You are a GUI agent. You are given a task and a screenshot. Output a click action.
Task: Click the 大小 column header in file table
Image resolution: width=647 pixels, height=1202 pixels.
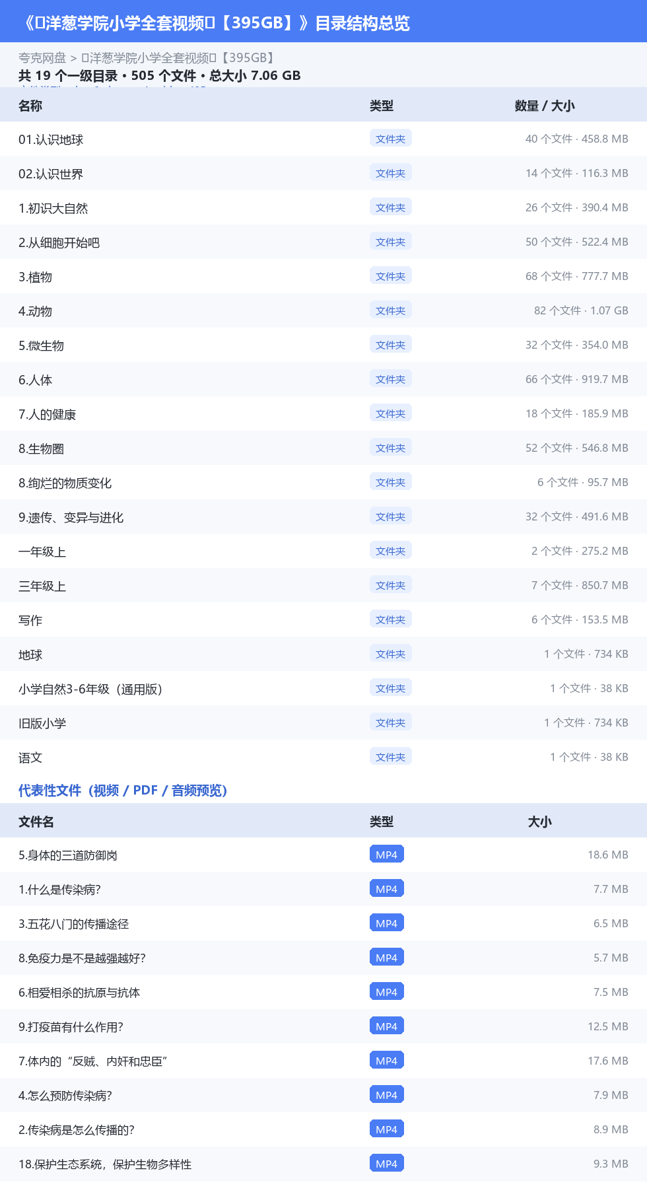coord(540,822)
